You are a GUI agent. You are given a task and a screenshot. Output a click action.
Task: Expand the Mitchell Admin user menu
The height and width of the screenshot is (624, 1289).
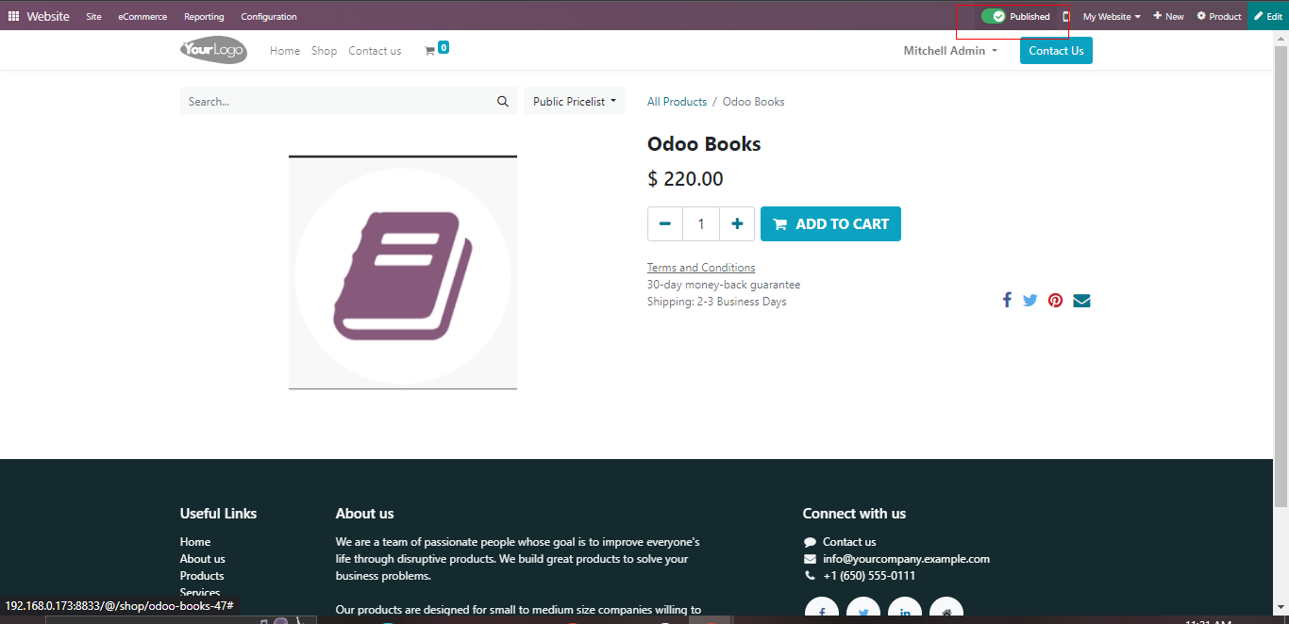(949, 51)
